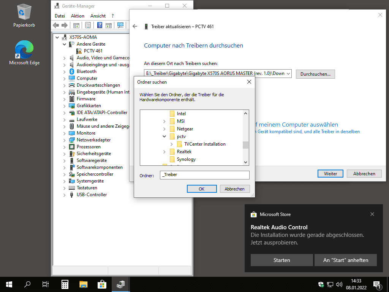This screenshot has height=292, width=389.
Task: Expand the USB-Controller category
Action: click(x=65, y=195)
